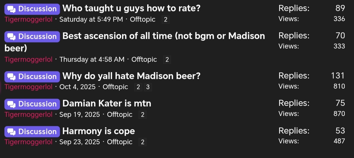The image size is (354, 158).
Task: Click Discussion tag beside 'Harmony is cope'
Action: click(x=32, y=132)
